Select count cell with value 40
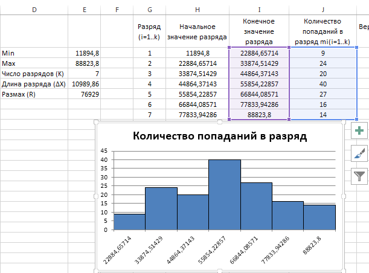This screenshot has height=273, width=369. click(x=323, y=84)
